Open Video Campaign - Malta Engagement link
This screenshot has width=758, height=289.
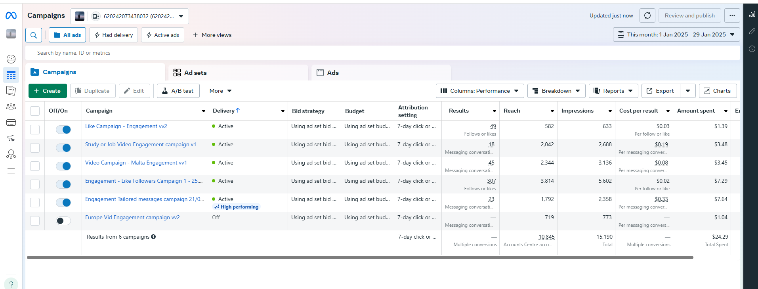[136, 163]
